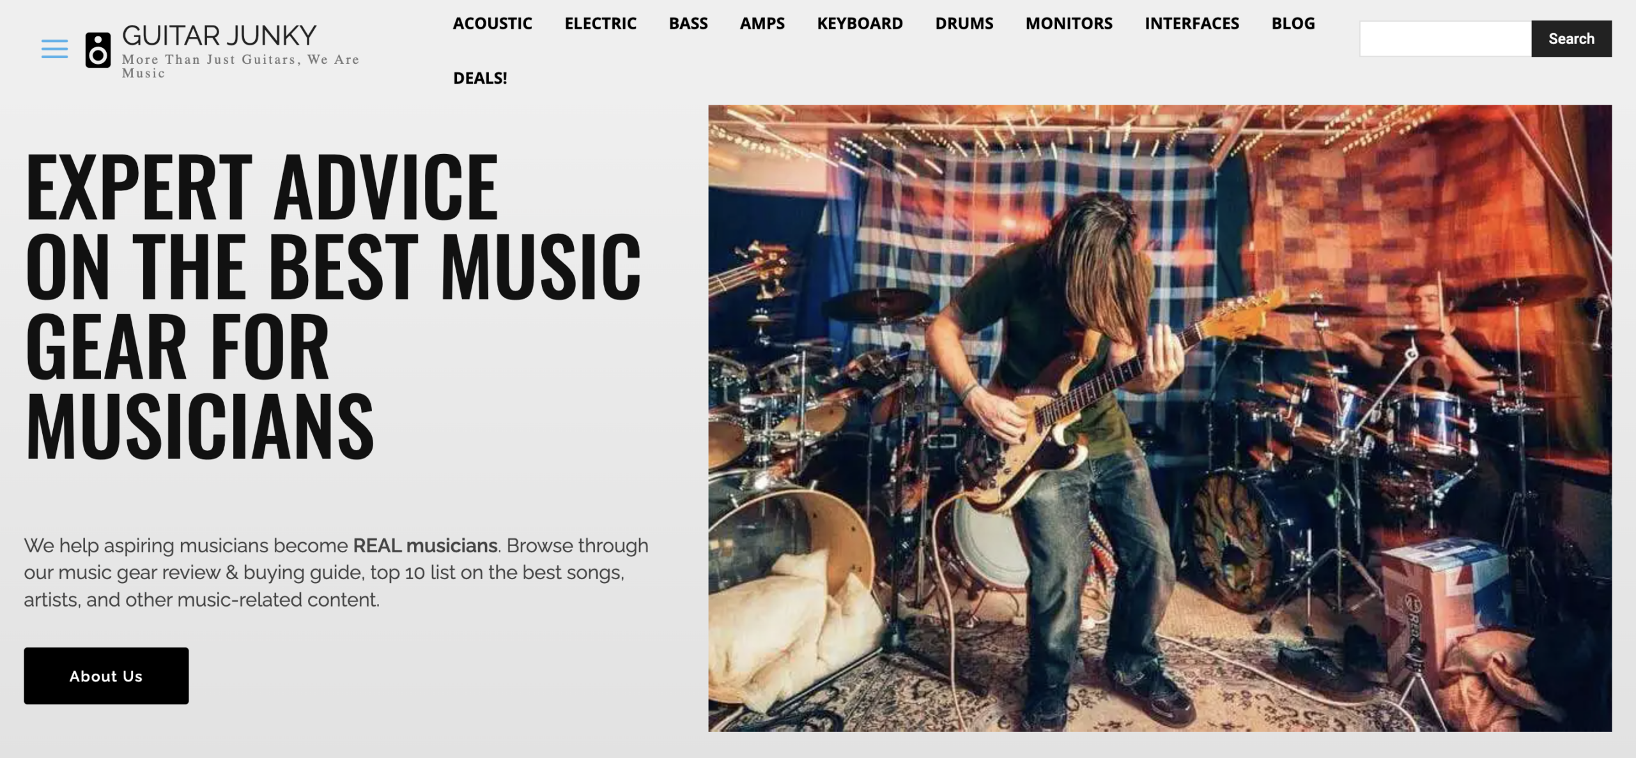1636x758 pixels.
Task: Click the speaker logo icon
Action: pyautogui.click(x=98, y=50)
